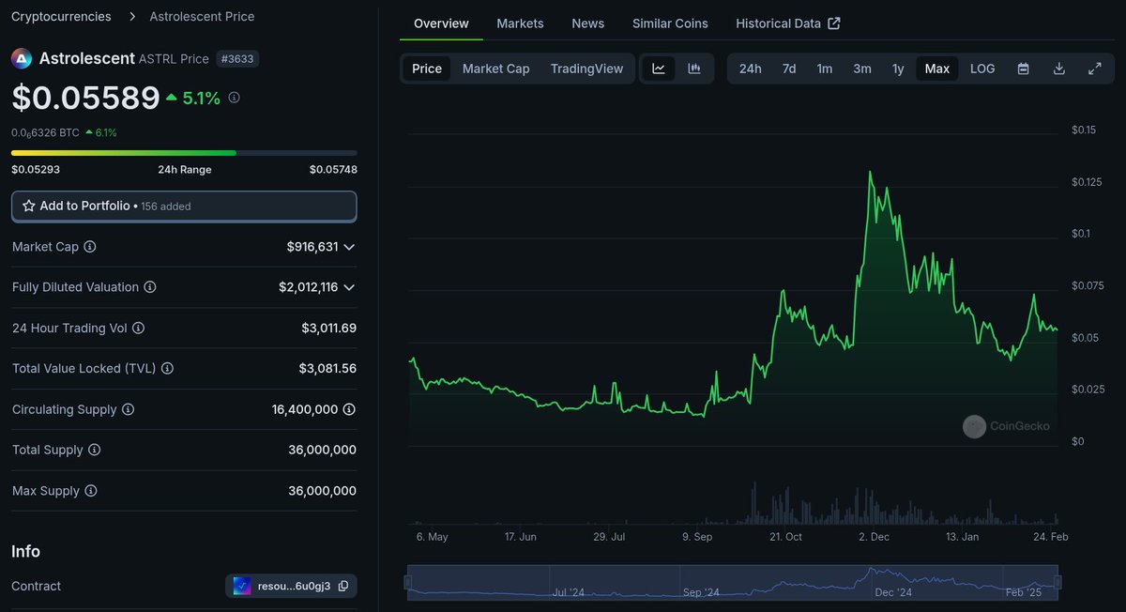Screen dimensions: 1126x612
Task: Click the $0.05589 price
Action: pos(85,99)
